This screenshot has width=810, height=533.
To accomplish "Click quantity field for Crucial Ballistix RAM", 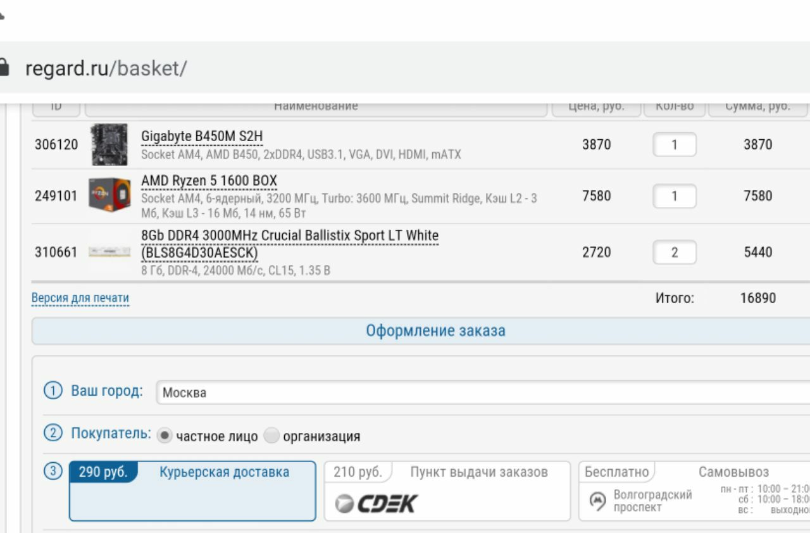I will pyautogui.click(x=674, y=252).
